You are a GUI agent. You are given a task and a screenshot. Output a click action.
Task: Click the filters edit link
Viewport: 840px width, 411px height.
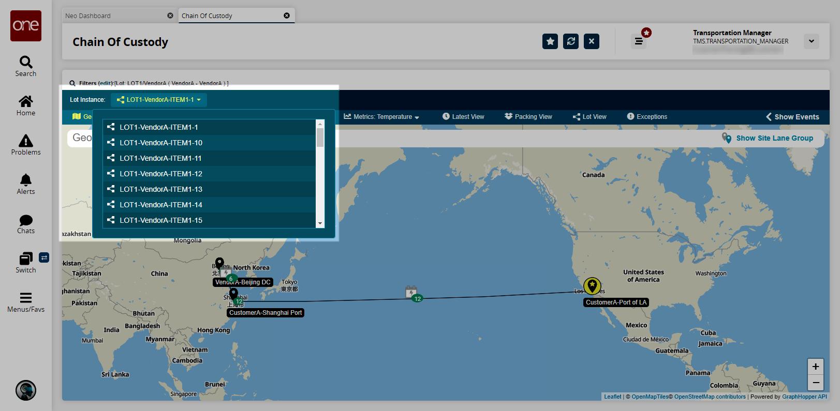pos(106,83)
